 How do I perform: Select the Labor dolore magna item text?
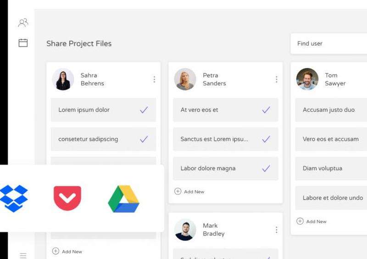(208, 169)
